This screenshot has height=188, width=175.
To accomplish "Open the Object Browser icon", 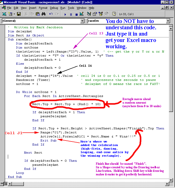I will click(101, 14).
